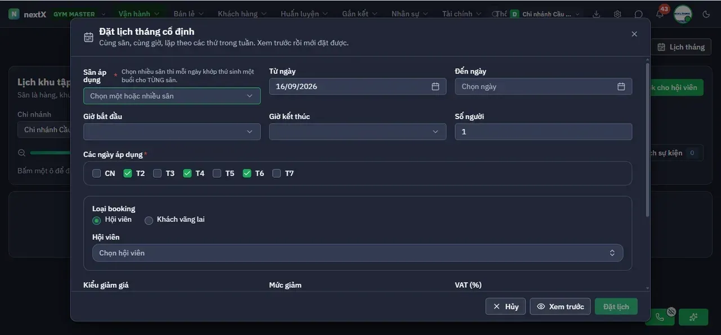Expand the Huấn luyện menu
This screenshot has height=335, width=721.
click(304, 14)
